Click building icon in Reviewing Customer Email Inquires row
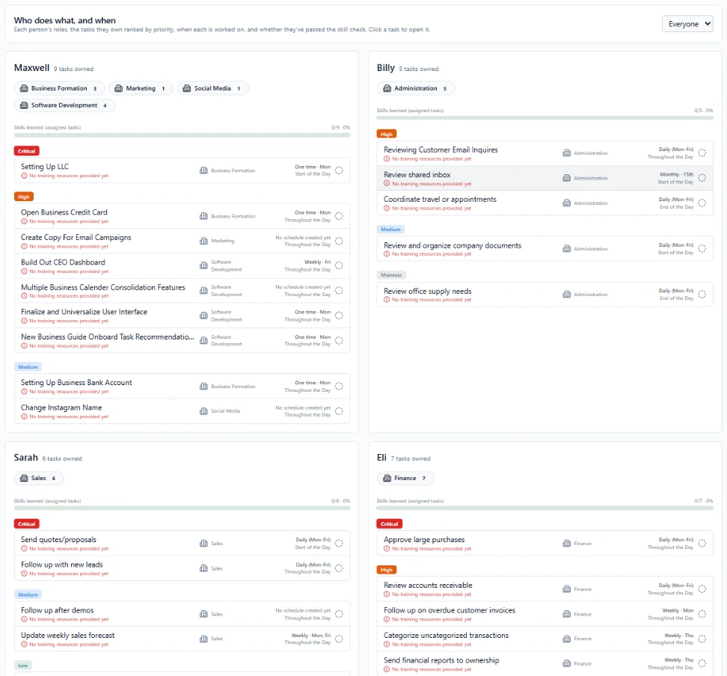The width and height of the screenshot is (727, 676). [567, 153]
